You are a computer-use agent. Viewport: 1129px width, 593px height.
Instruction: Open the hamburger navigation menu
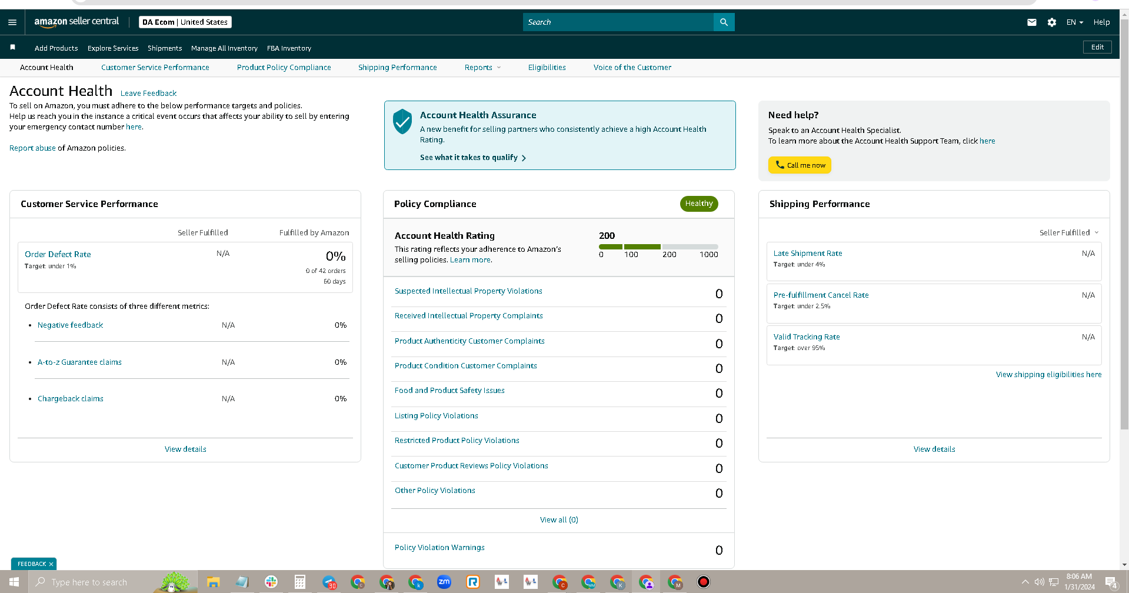pos(12,22)
